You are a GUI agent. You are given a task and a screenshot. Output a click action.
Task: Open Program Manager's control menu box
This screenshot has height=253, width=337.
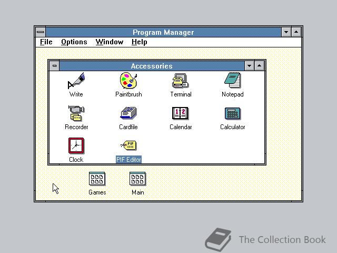click(41, 32)
